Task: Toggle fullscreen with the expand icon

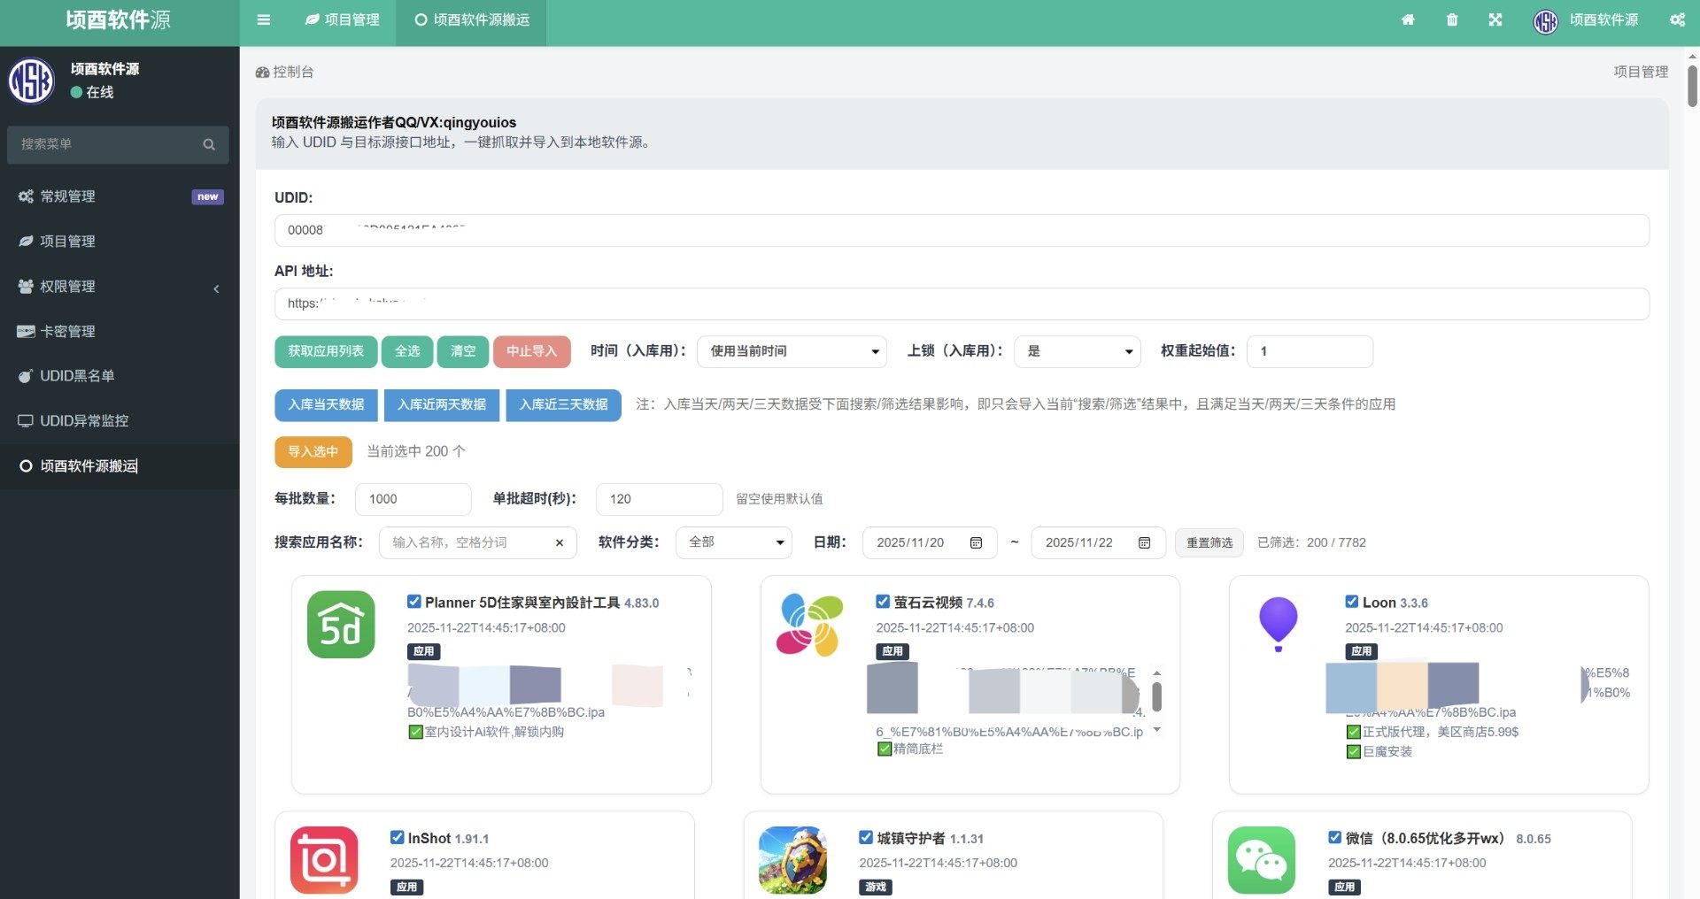Action: pyautogui.click(x=1495, y=19)
